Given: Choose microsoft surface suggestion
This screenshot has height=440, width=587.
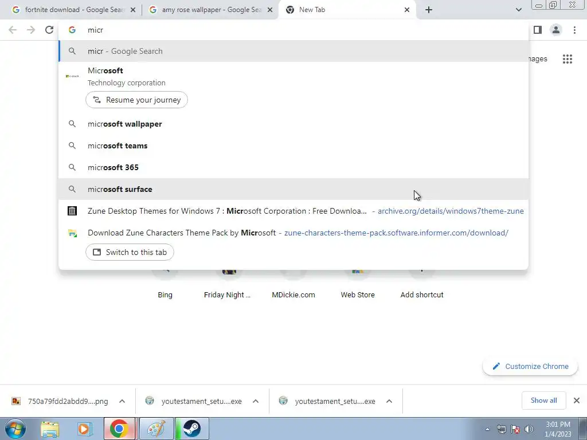Looking at the screenshot, I should coord(293,189).
